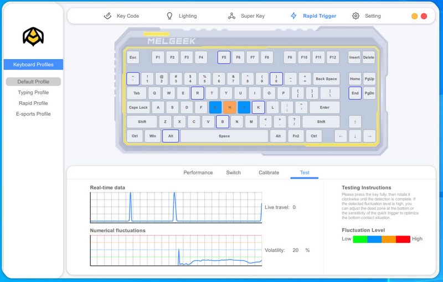443x282 pixels.
Task: Select the Space bar key
Action: (x=224, y=136)
